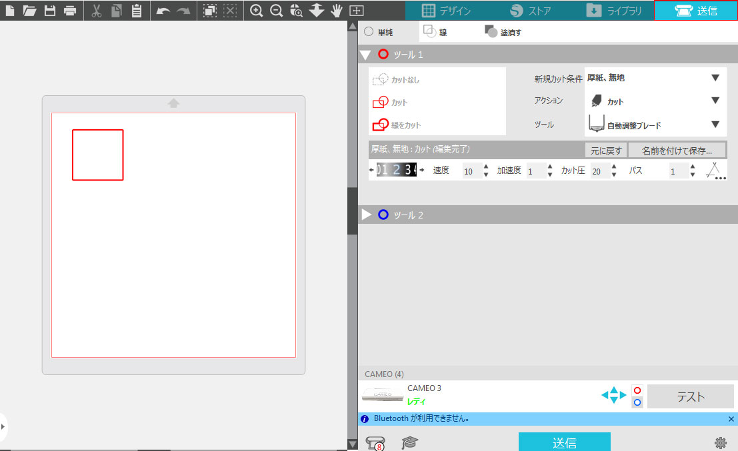Open the アクション dropdown showing カット
Image resolution: width=738 pixels, height=451 pixels.
click(x=653, y=101)
